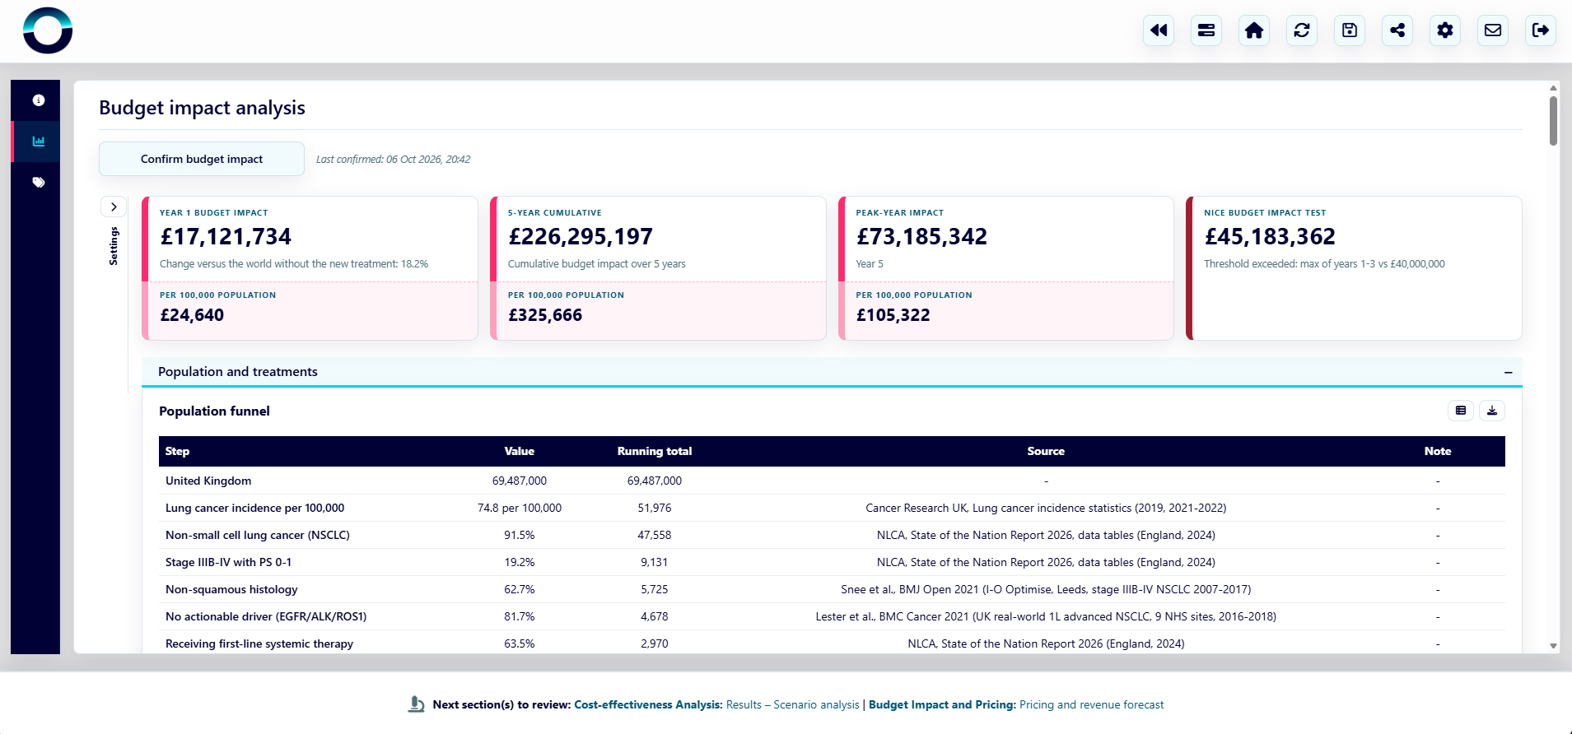1572x734 pixels.
Task: Click the Confirm budget impact button
Action: click(x=202, y=159)
